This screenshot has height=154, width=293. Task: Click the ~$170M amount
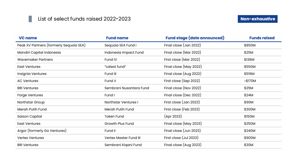[250, 81]
